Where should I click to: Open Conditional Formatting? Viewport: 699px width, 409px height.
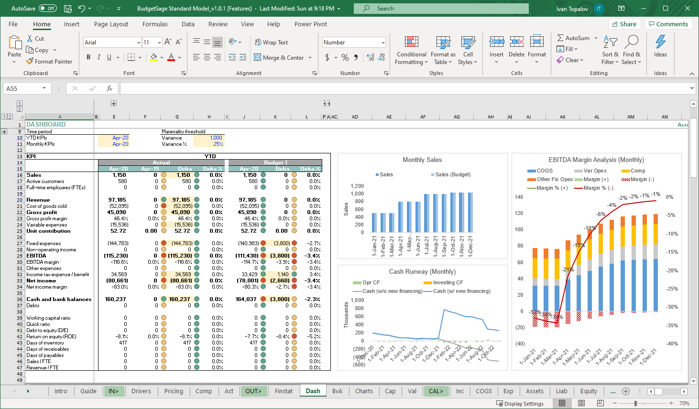411,51
